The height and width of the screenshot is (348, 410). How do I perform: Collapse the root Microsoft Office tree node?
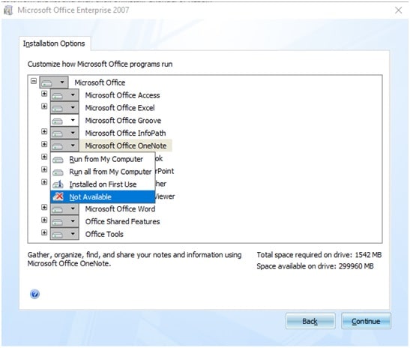pos(34,81)
